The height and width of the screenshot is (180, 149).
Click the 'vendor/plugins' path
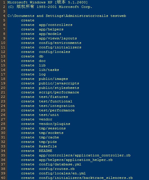[55, 124]
